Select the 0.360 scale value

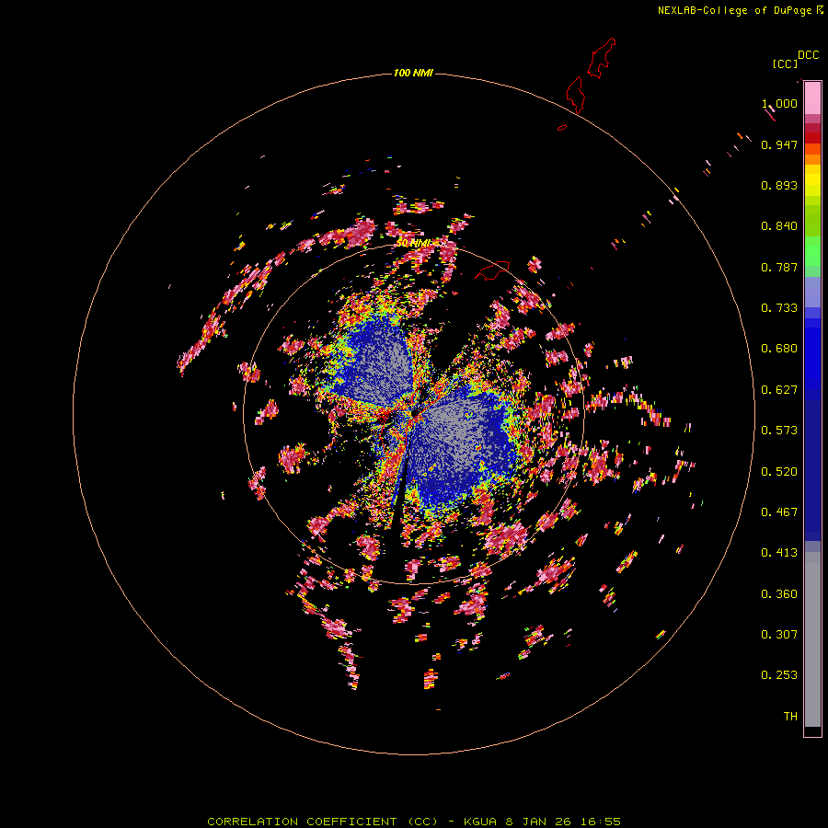click(x=779, y=594)
